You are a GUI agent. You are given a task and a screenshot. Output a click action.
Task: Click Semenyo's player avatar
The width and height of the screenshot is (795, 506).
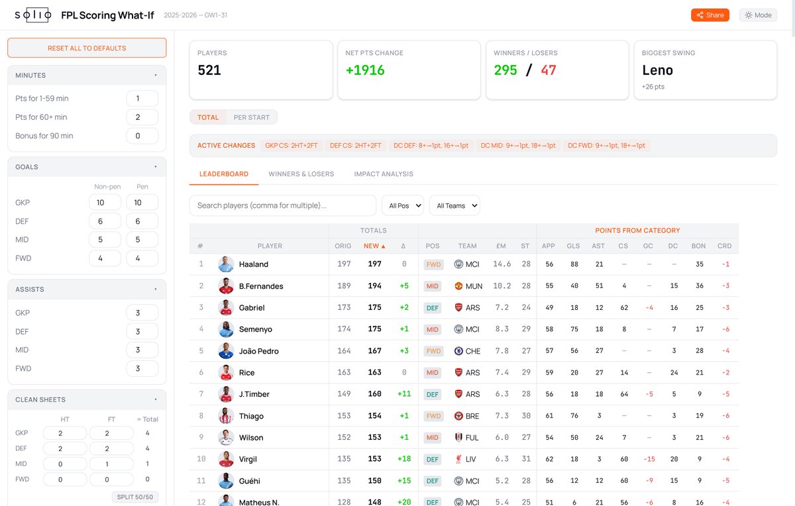tap(226, 329)
